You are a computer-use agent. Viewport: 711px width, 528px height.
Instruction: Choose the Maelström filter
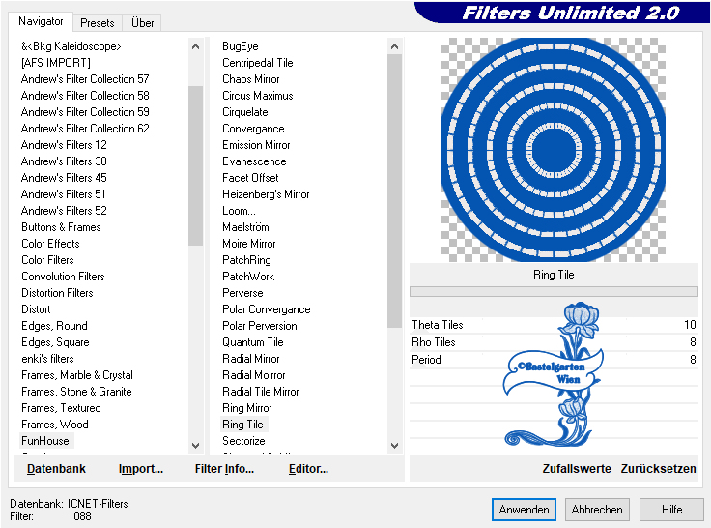click(x=245, y=227)
